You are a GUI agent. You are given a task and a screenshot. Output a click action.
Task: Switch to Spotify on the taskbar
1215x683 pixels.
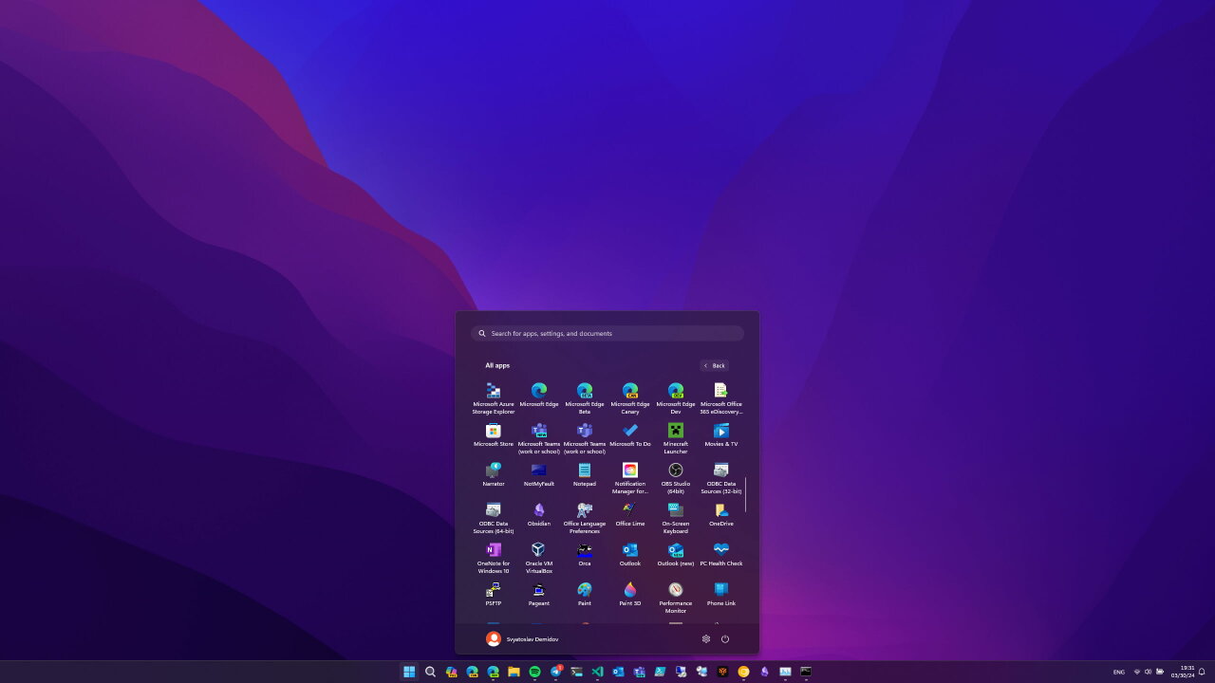click(534, 672)
